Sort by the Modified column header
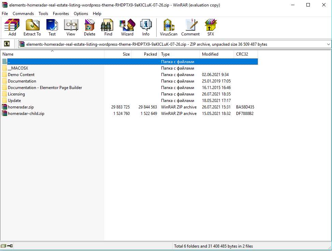 (x=217, y=54)
